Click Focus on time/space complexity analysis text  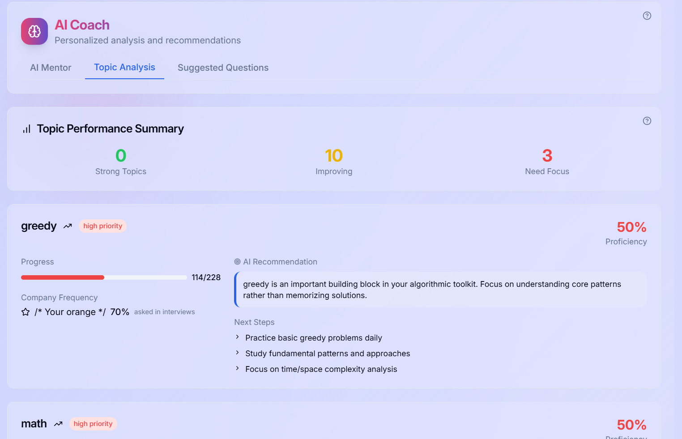click(321, 369)
